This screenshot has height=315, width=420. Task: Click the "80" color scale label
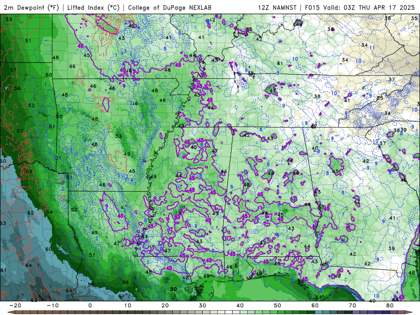(390, 306)
